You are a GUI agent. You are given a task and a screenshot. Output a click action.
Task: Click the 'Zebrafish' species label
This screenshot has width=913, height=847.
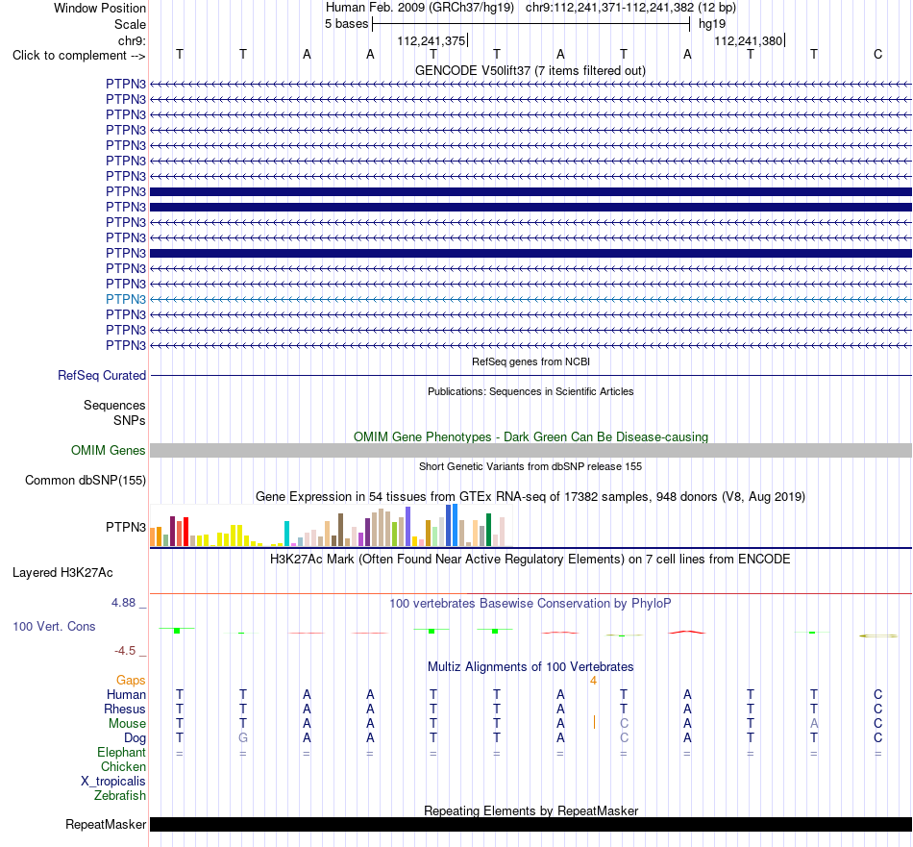120,796
